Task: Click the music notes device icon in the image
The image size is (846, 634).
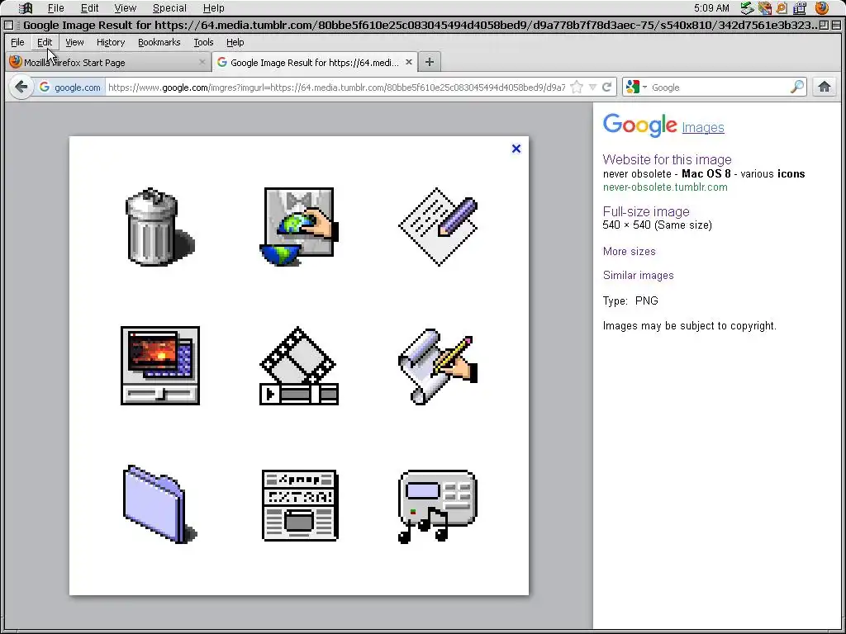Action: coord(438,506)
